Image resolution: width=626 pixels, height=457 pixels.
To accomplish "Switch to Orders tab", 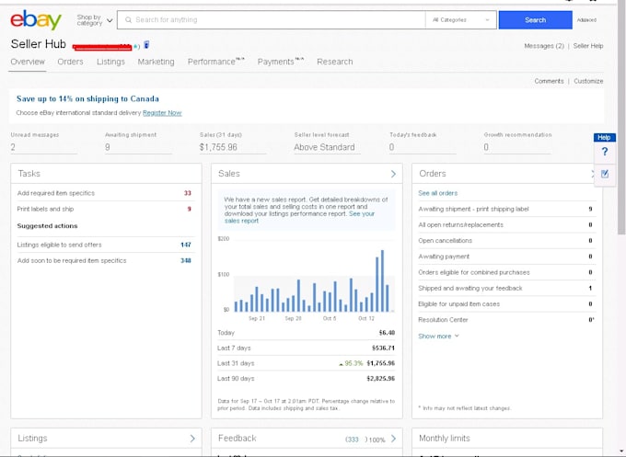I will click(x=70, y=62).
